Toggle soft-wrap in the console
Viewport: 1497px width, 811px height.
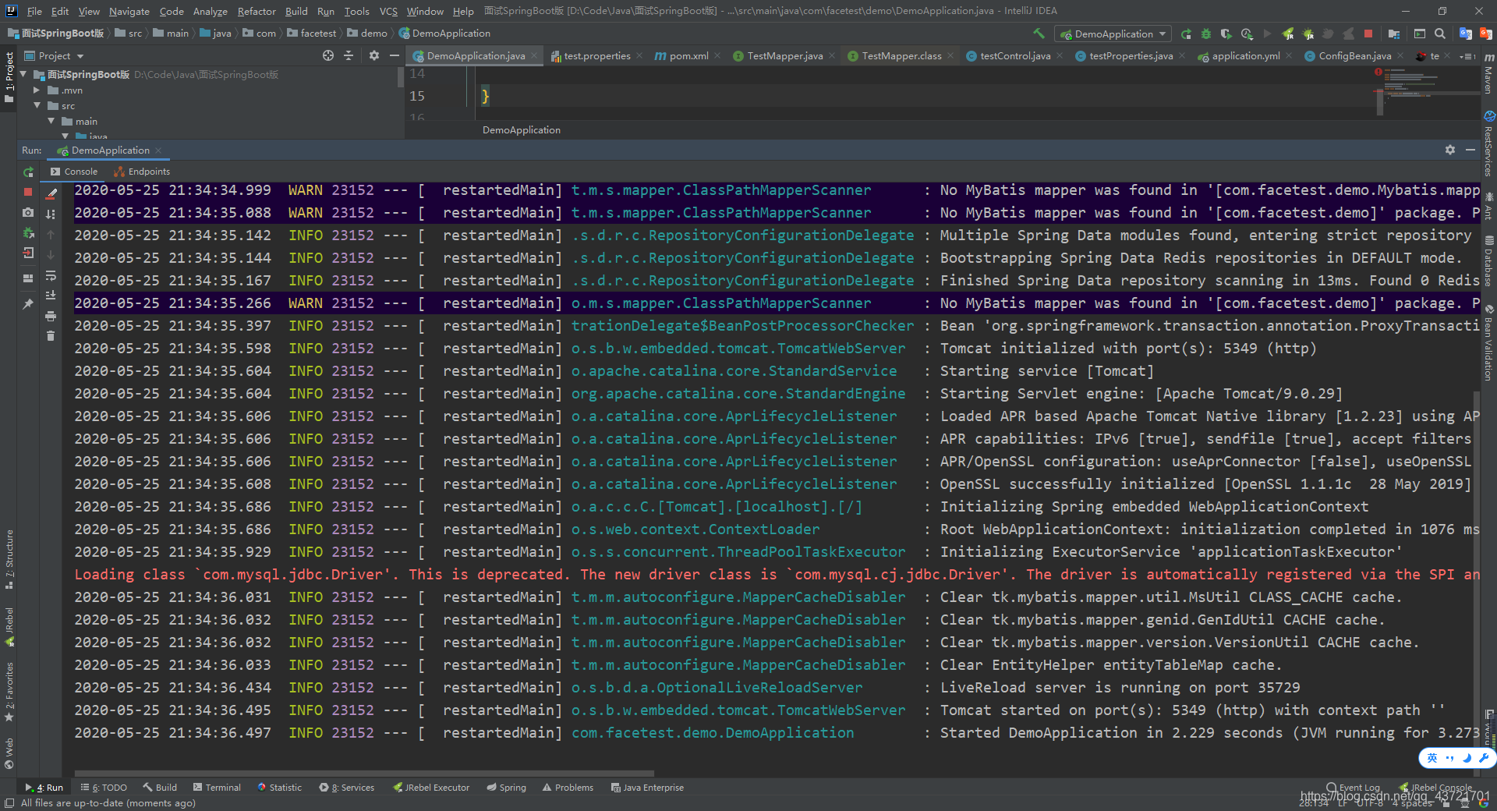[51, 275]
